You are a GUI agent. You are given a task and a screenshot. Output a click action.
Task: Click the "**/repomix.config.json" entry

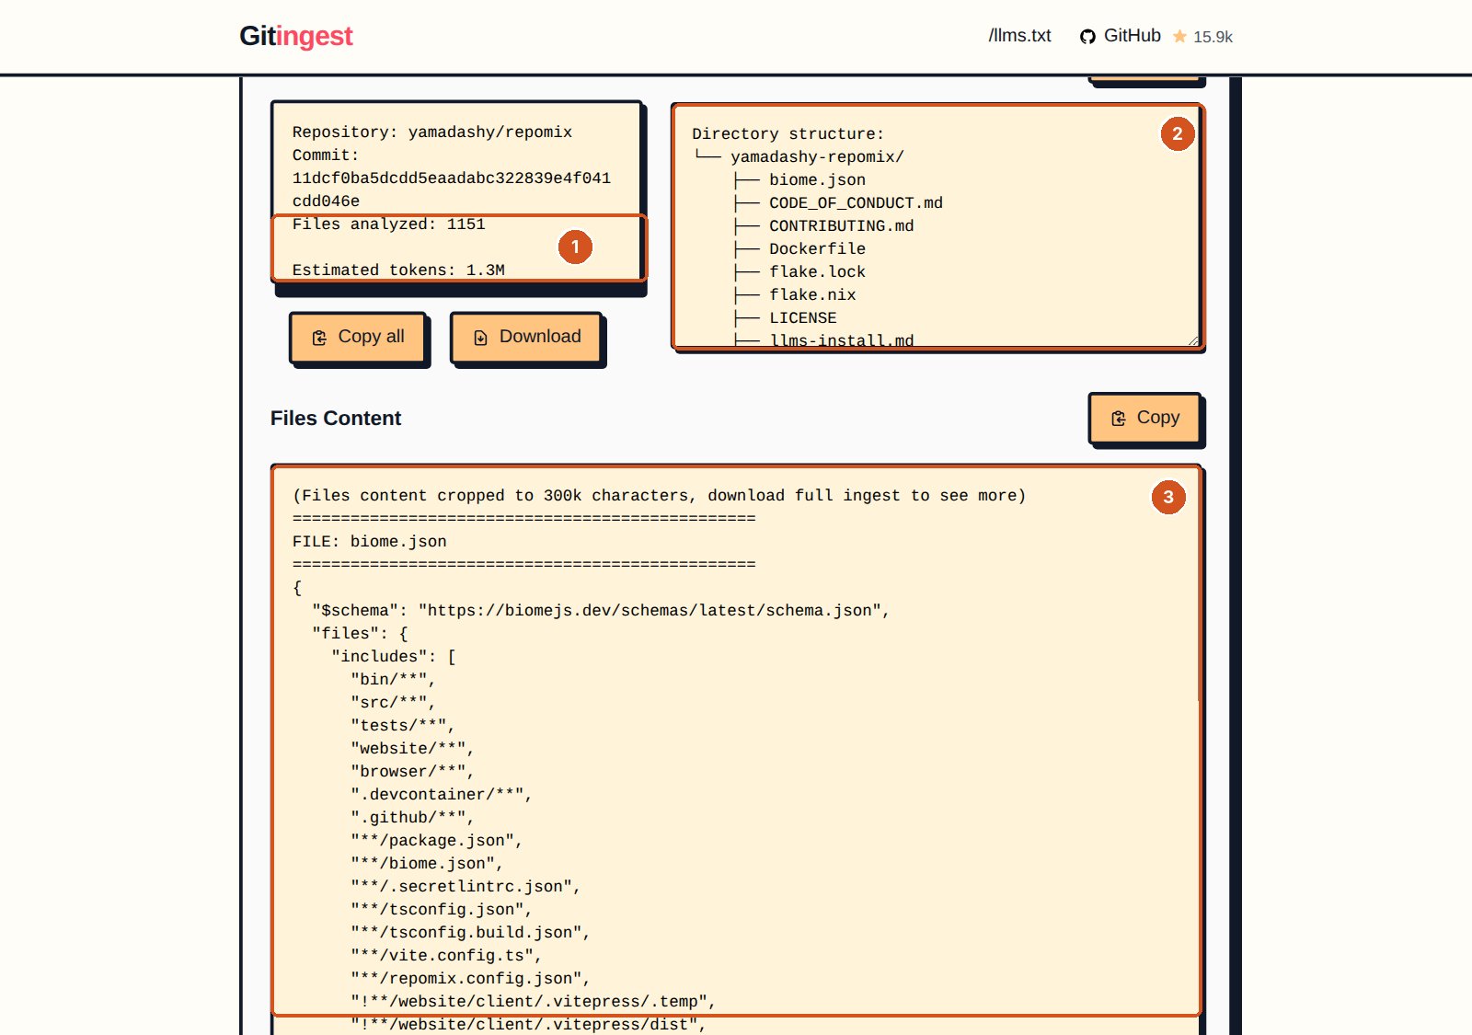coord(470,979)
